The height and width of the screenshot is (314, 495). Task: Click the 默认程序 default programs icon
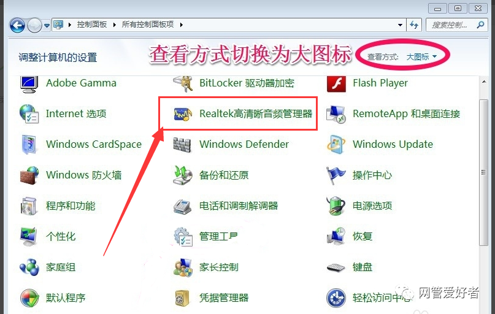pyautogui.click(x=29, y=298)
